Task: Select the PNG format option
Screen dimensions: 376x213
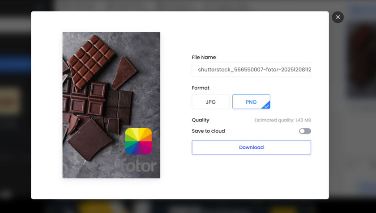Action: 251,102
